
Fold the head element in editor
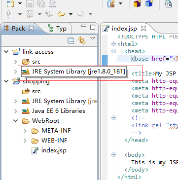coord(113,51)
